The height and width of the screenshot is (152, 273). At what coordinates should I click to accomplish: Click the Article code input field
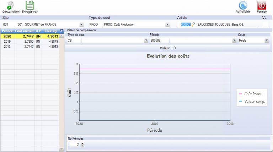186,25
